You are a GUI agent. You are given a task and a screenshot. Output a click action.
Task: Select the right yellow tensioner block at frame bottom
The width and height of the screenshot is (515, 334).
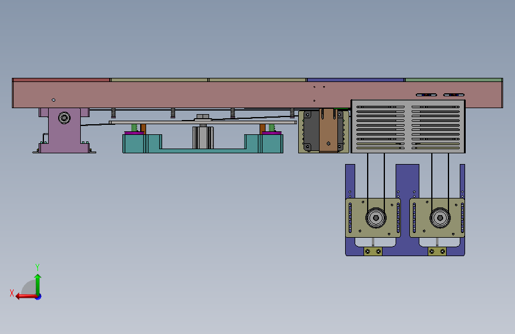[x=437, y=251]
